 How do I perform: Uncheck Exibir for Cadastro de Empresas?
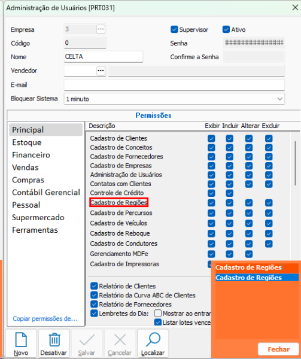point(211,166)
